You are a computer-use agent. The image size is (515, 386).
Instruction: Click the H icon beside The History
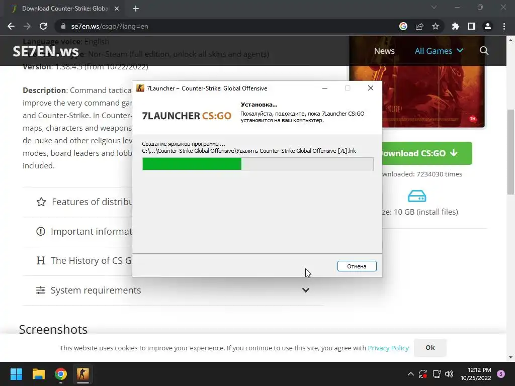(x=41, y=261)
